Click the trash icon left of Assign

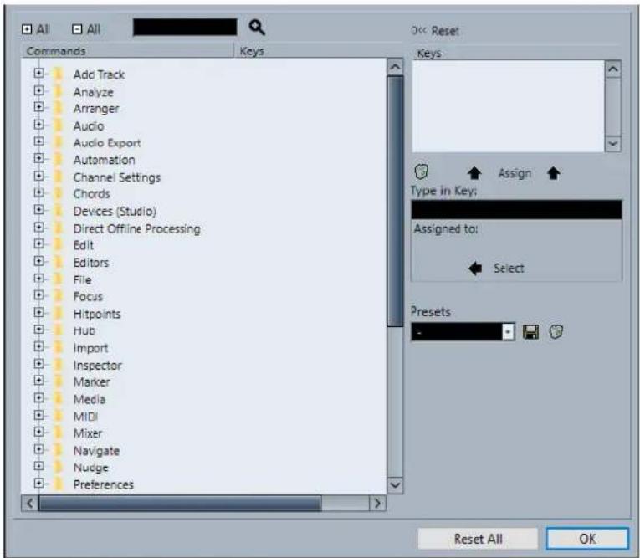(x=422, y=171)
